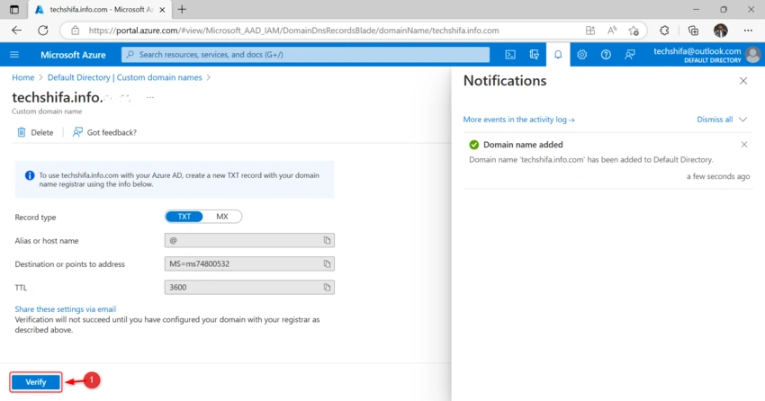Click the Apps available icon in address bar
The image size is (765, 401).
[x=590, y=31]
